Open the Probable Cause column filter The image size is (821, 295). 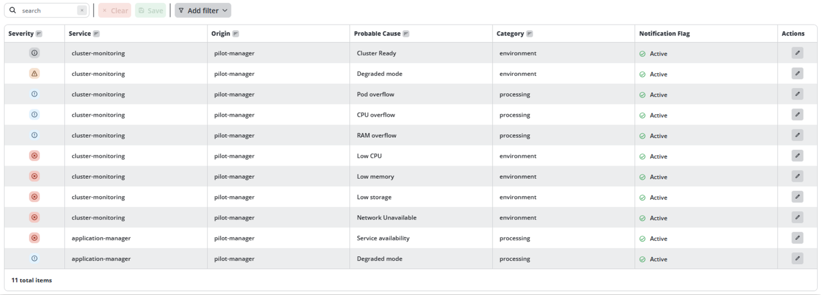point(406,34)
